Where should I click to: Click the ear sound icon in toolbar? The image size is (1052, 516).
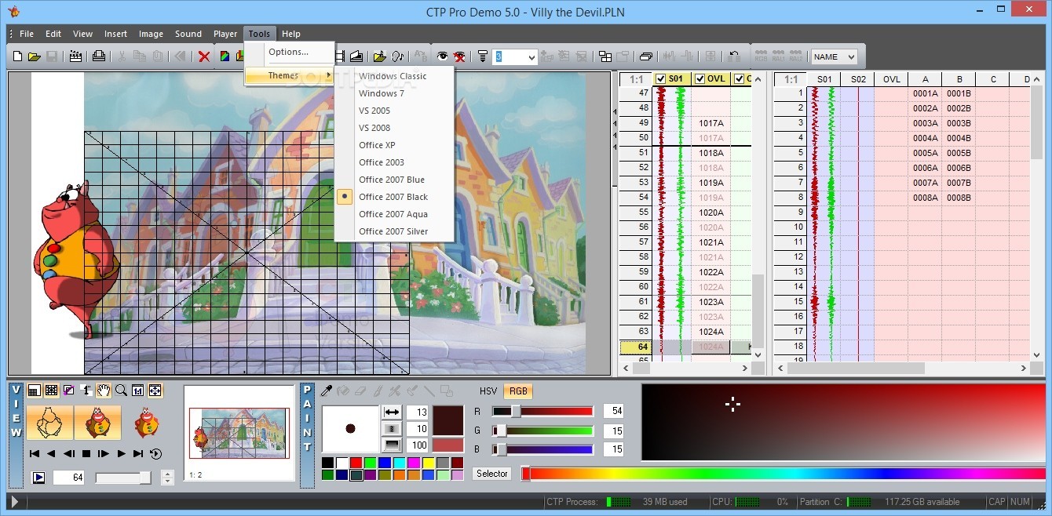pos(397,56)
